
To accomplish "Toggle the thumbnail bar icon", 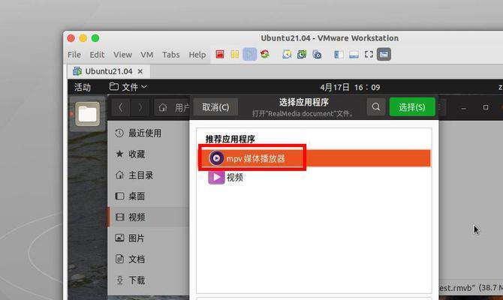I will click(354, 54).
